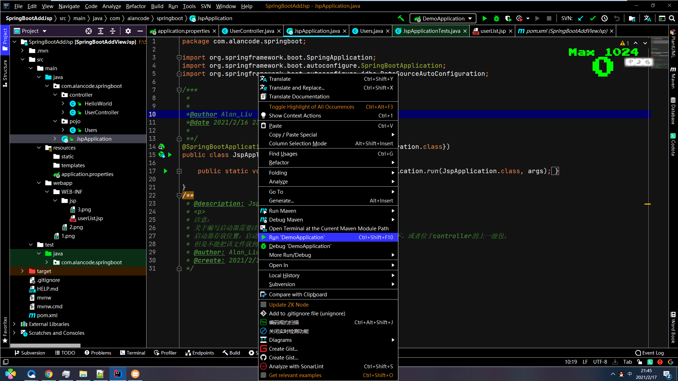Toggle fold marker on line 7
This screenshot has width=678, height=381.
[179, 90]
